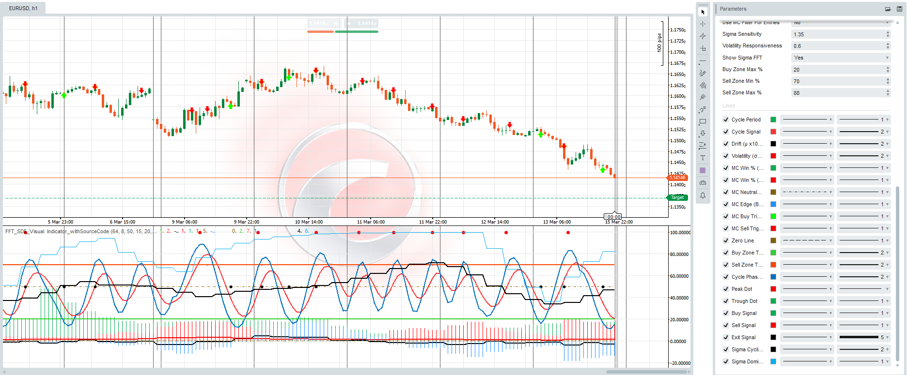Take a chart screenshot with camera icon
Image resolution: width=908 pixels, height=375 pixels.
pyautogui.click(x=703, y=183)
